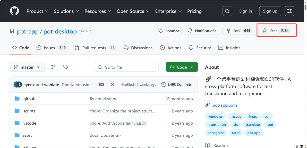The image size is (307, 148).
Task: Expand the commit message ellipsis
Action: pyautogui.click(x=101, y=85)
